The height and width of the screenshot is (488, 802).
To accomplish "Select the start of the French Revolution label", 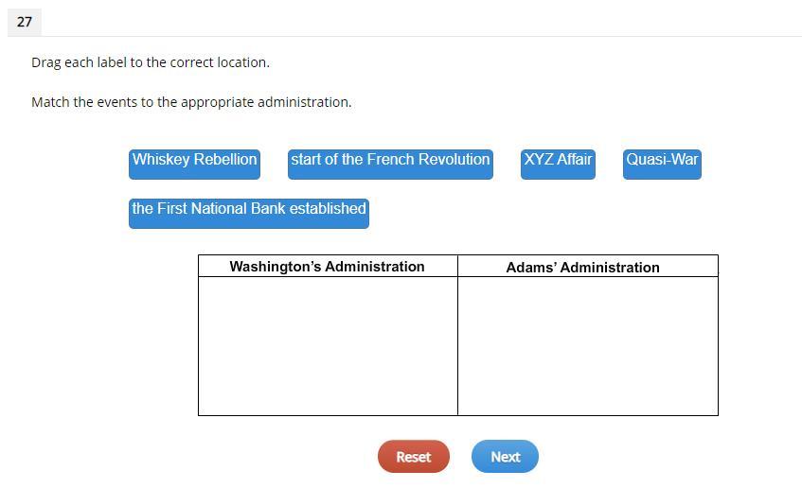I will pos(390,162).
